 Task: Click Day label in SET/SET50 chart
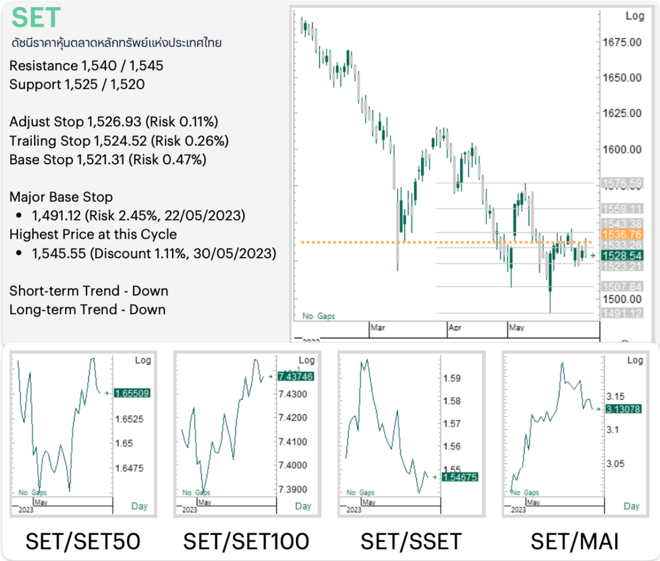(x=139, y=506)
